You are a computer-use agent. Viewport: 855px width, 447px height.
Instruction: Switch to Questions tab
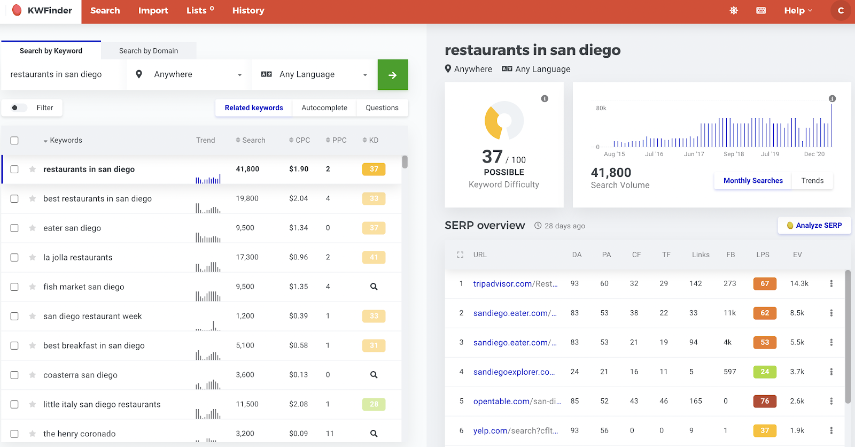tap(382, 108)
